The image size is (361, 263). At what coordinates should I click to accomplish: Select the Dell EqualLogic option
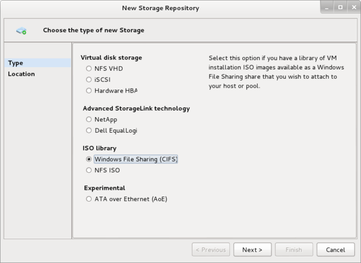[89, 130]
